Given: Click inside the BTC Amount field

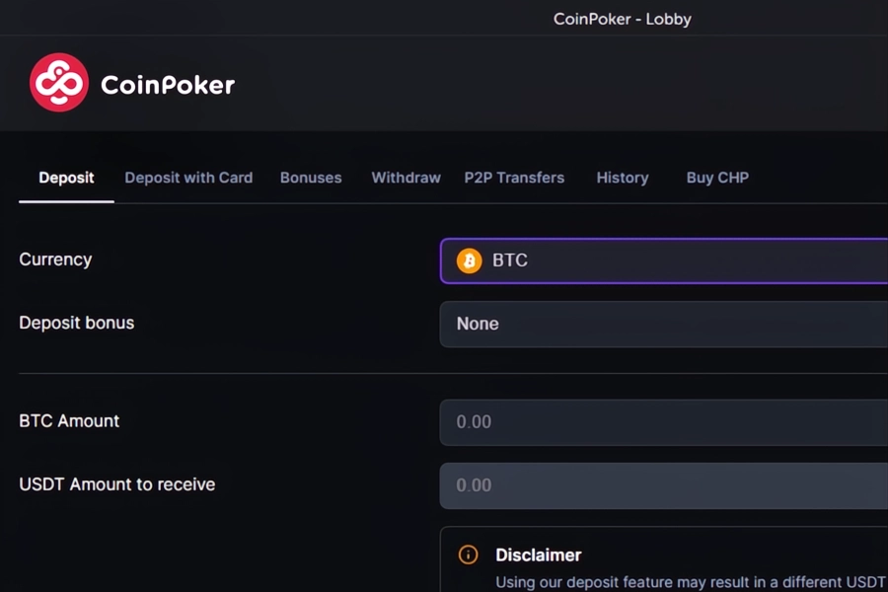Looking at the screenshot, I should [661, 422].
